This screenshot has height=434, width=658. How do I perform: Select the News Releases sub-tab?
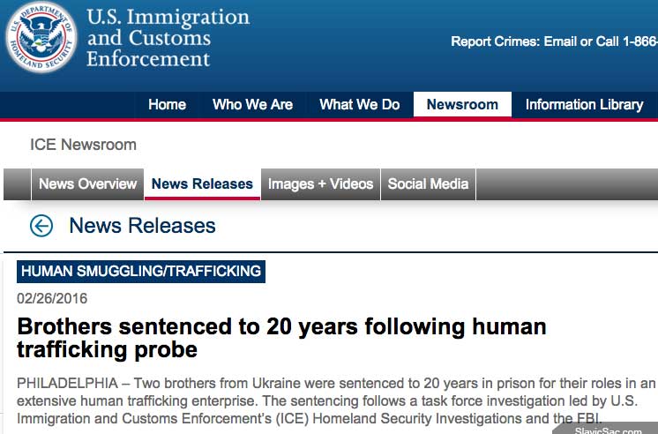pyautogui.click(x=202, y=183)
